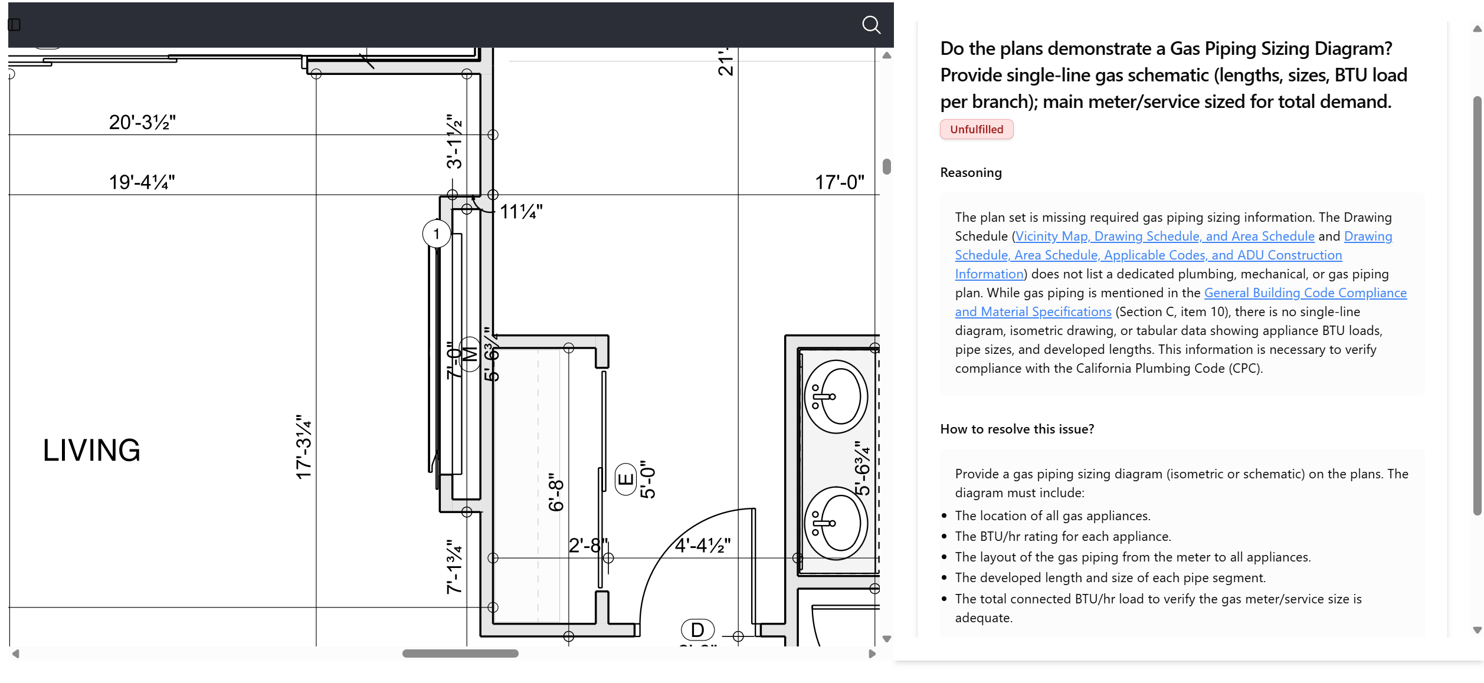Click the How to resolve this issue heading
The height and width of the screenshot is (683, 1484).
pos(1017,429)
